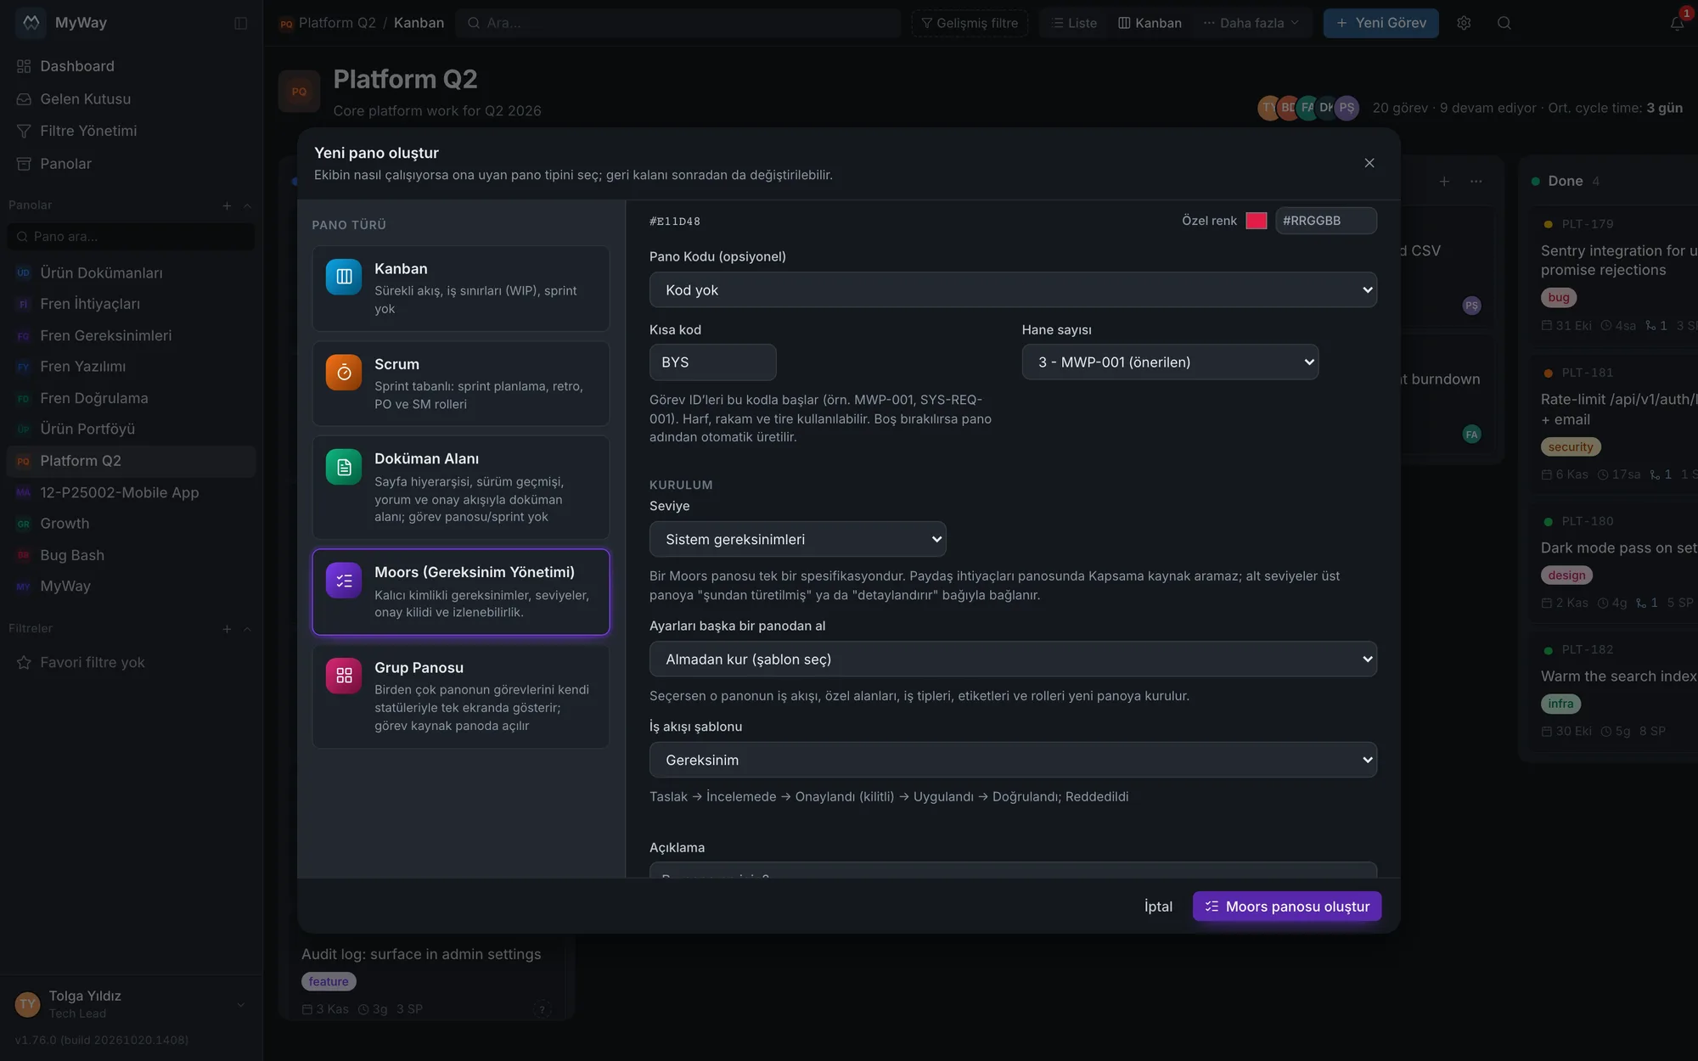The height and width of the screenshot is (1061, 1698).
Task: Click the Moors panosu oluştur button
Action: [x=1287, y=907]
